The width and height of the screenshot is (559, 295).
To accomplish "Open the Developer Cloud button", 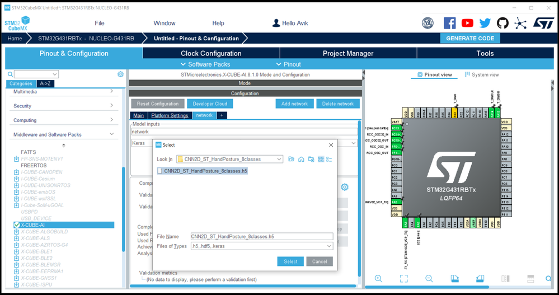I will click(x=210, y=104).
